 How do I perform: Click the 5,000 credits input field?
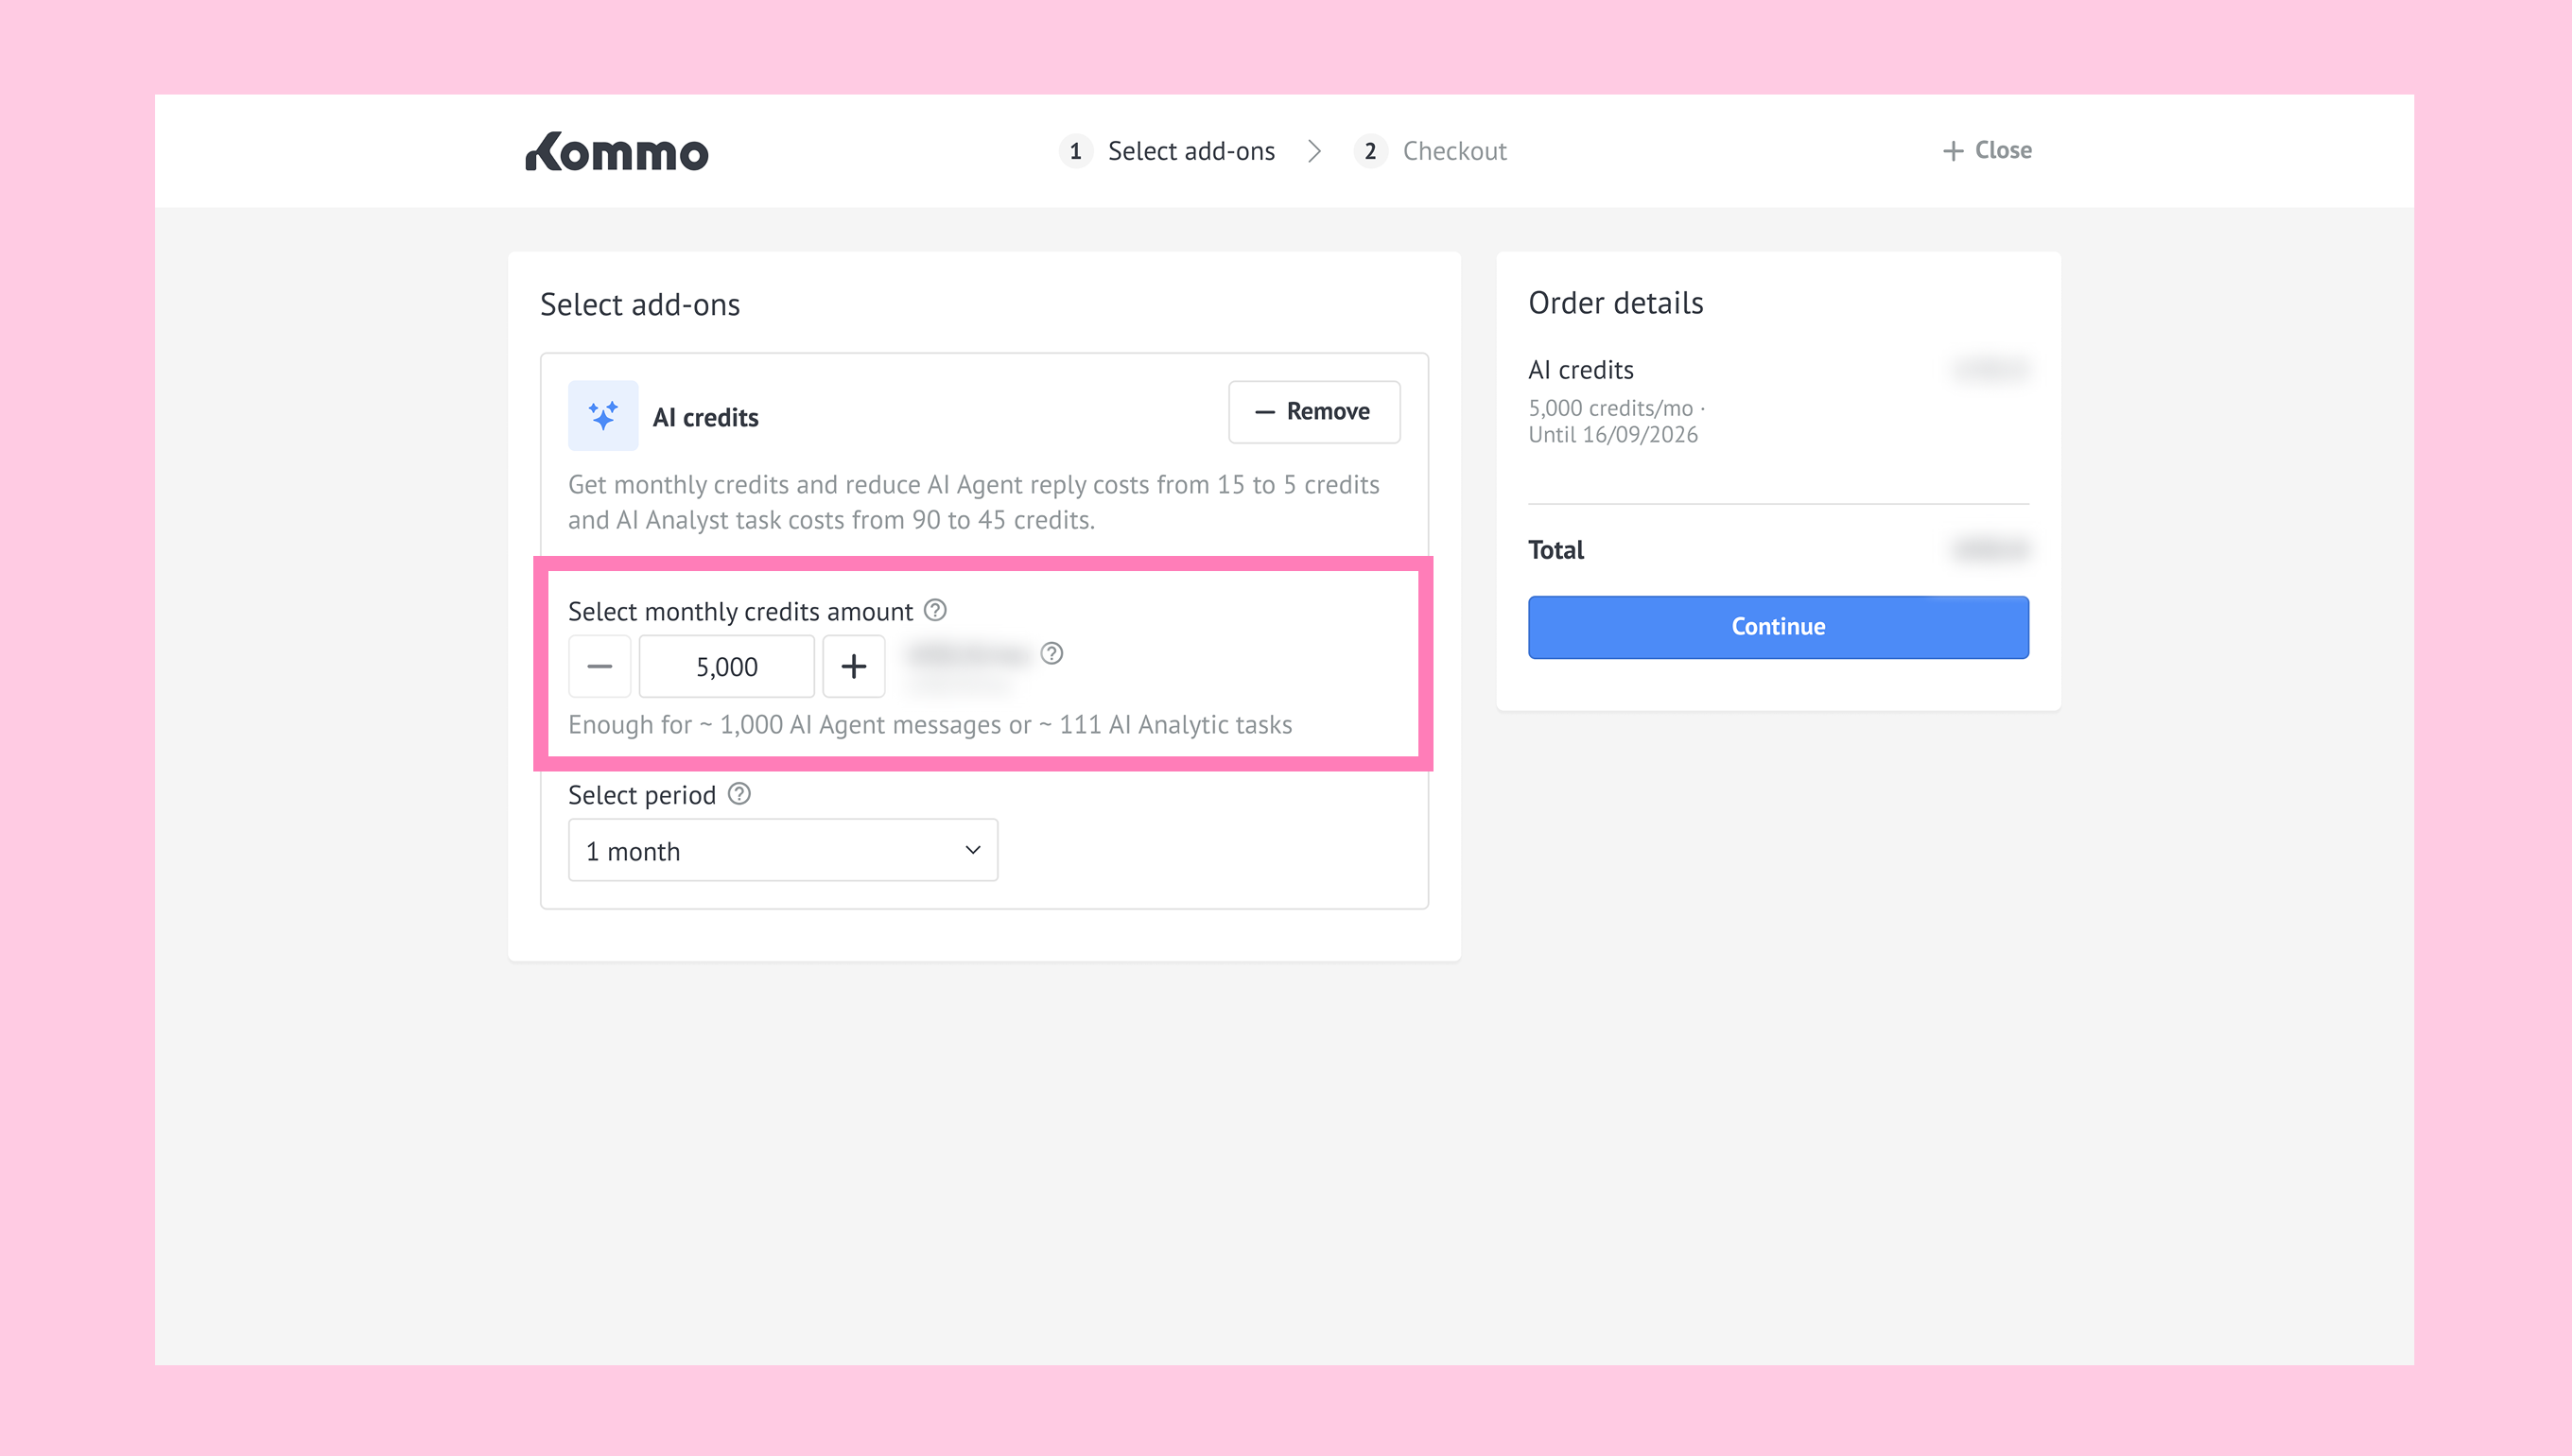pos(727,666)
